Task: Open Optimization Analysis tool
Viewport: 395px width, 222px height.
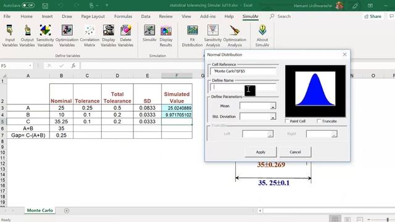Action: click(x=235, y=36)
